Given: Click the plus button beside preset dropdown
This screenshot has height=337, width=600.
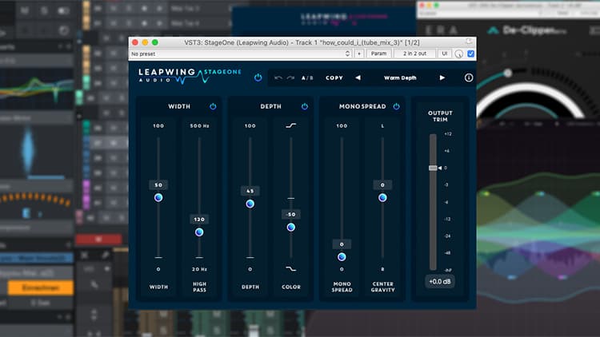Looking at the screenshot, I should coord(359,54).
